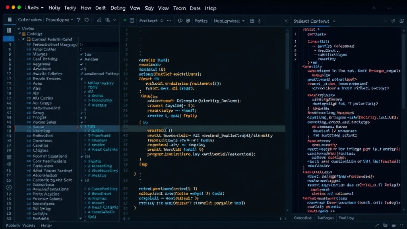Click the clock icon in left sidebar
Image resolution: width=407 pixels, height=229 pixels.
[9, 188]
